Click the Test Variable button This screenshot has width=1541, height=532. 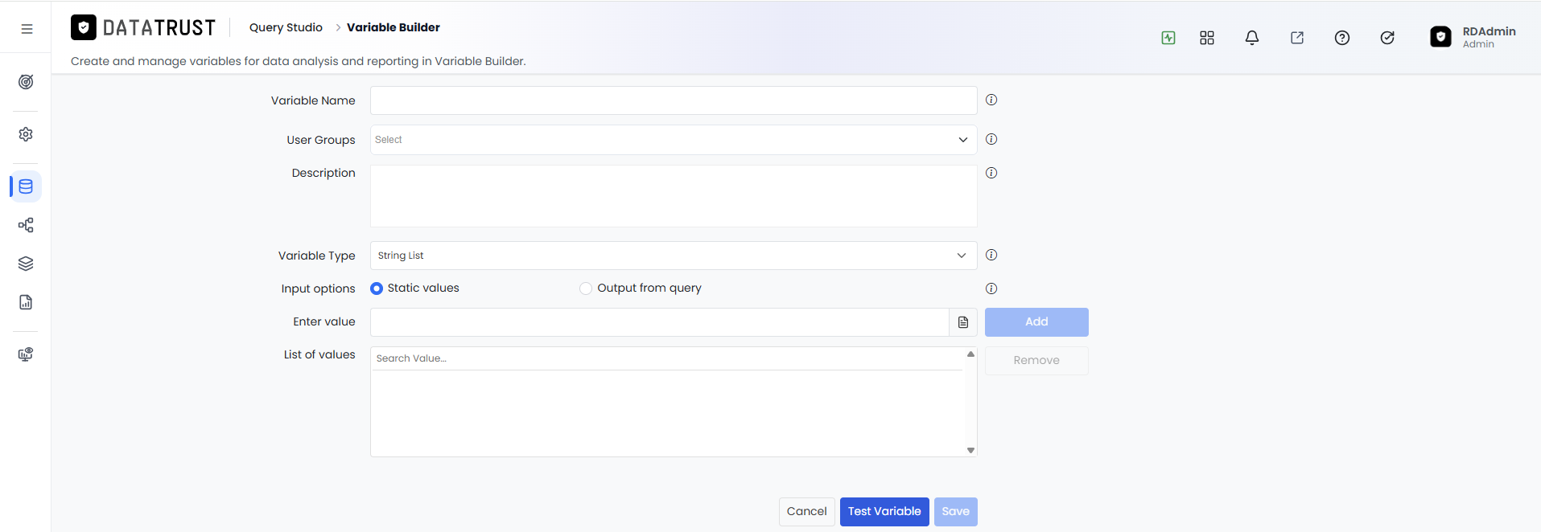point(884,512)
